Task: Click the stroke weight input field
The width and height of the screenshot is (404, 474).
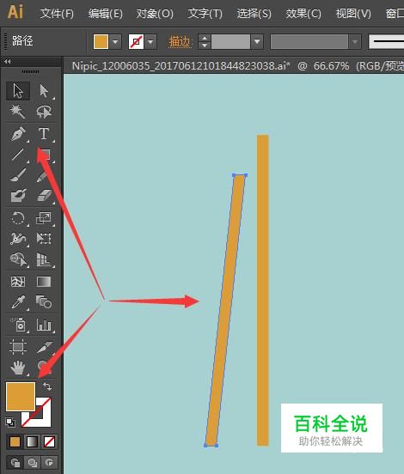Action: tap(230, 41)
